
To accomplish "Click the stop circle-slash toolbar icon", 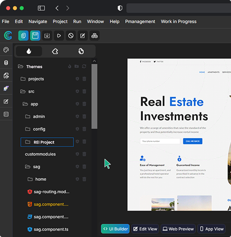I will [x=71, y=35].
